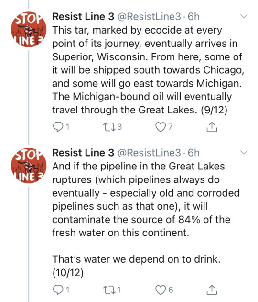Open the dropdown chevron on the 9/12 tweet
The height and width of the screenshot is (302, 258).
coord(244,16)
